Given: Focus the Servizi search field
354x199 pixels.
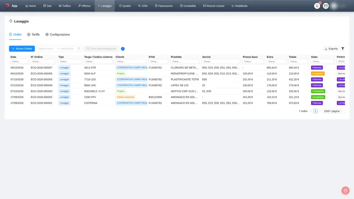Looking at the screenshot, I should 221,61.
